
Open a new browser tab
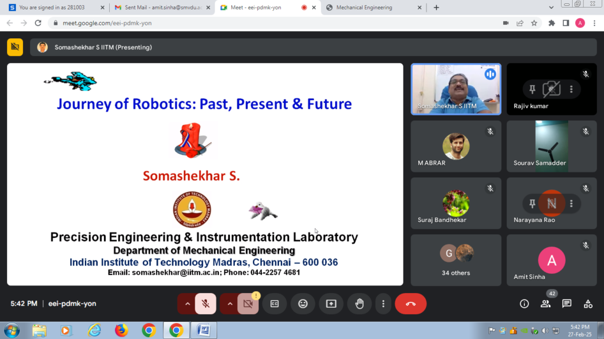tap(436, 7)
